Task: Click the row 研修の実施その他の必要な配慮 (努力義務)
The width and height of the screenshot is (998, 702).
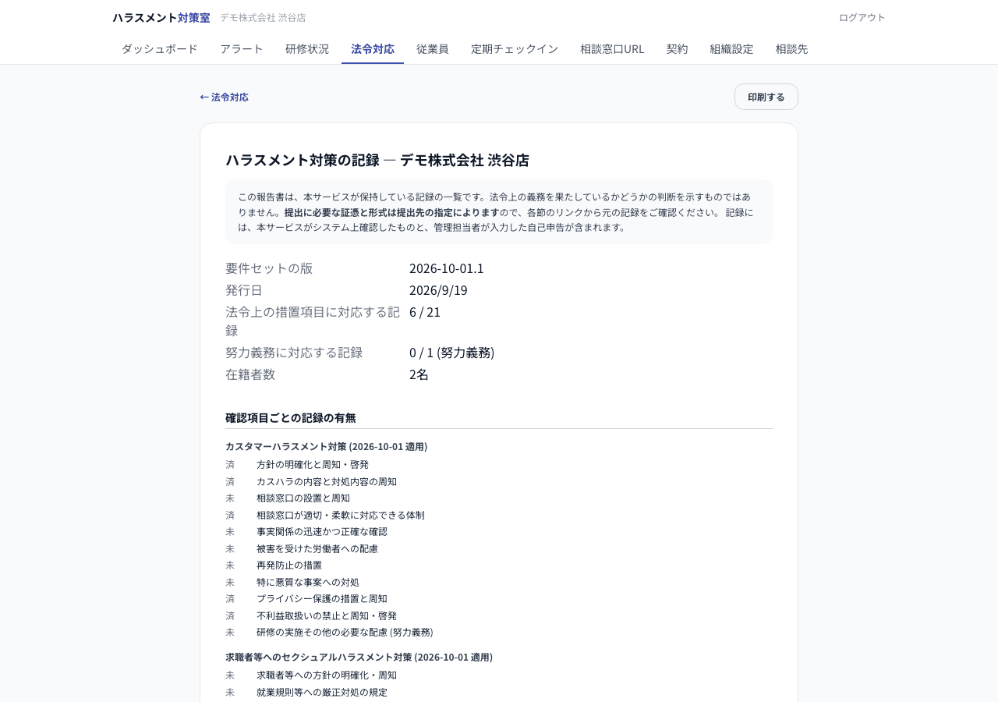Action: (x=499, y=633)
